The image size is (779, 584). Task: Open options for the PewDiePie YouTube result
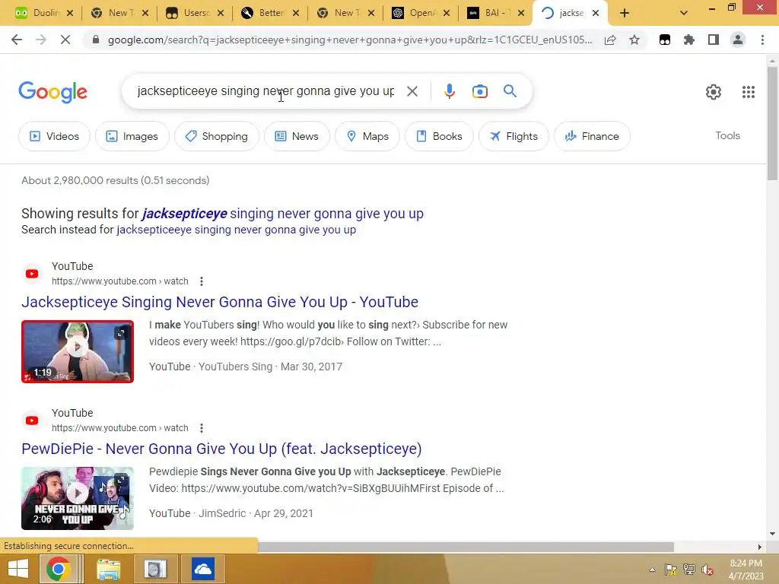tap(201, 428)
